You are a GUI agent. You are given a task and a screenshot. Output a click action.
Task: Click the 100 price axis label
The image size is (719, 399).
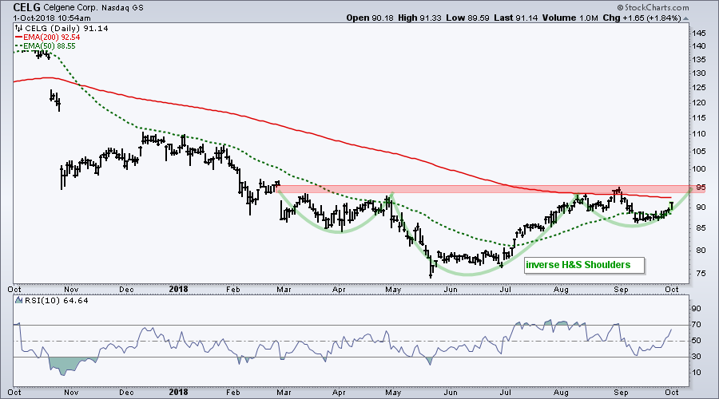click(x=699, y=169)
